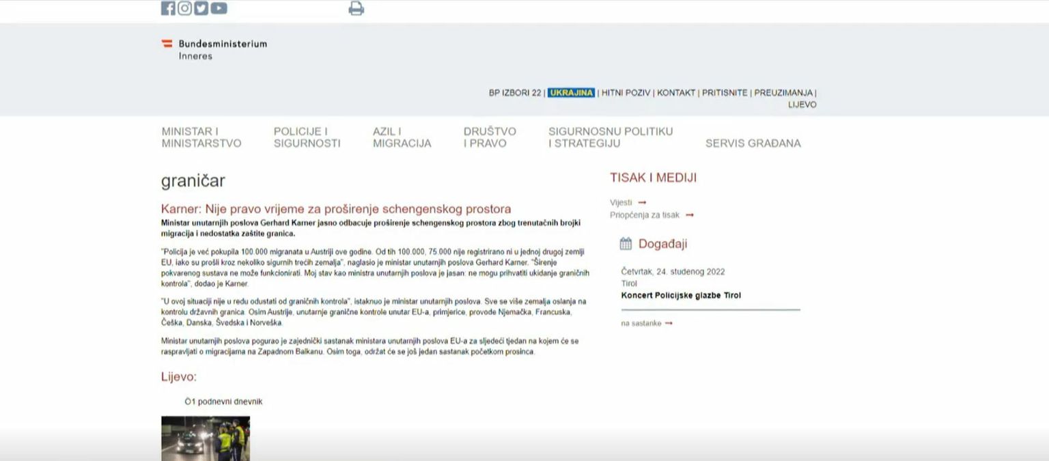Viewport: 1049px width, 461px height.
Task: Open the Instagram social icon
Action: click(184, 8)
